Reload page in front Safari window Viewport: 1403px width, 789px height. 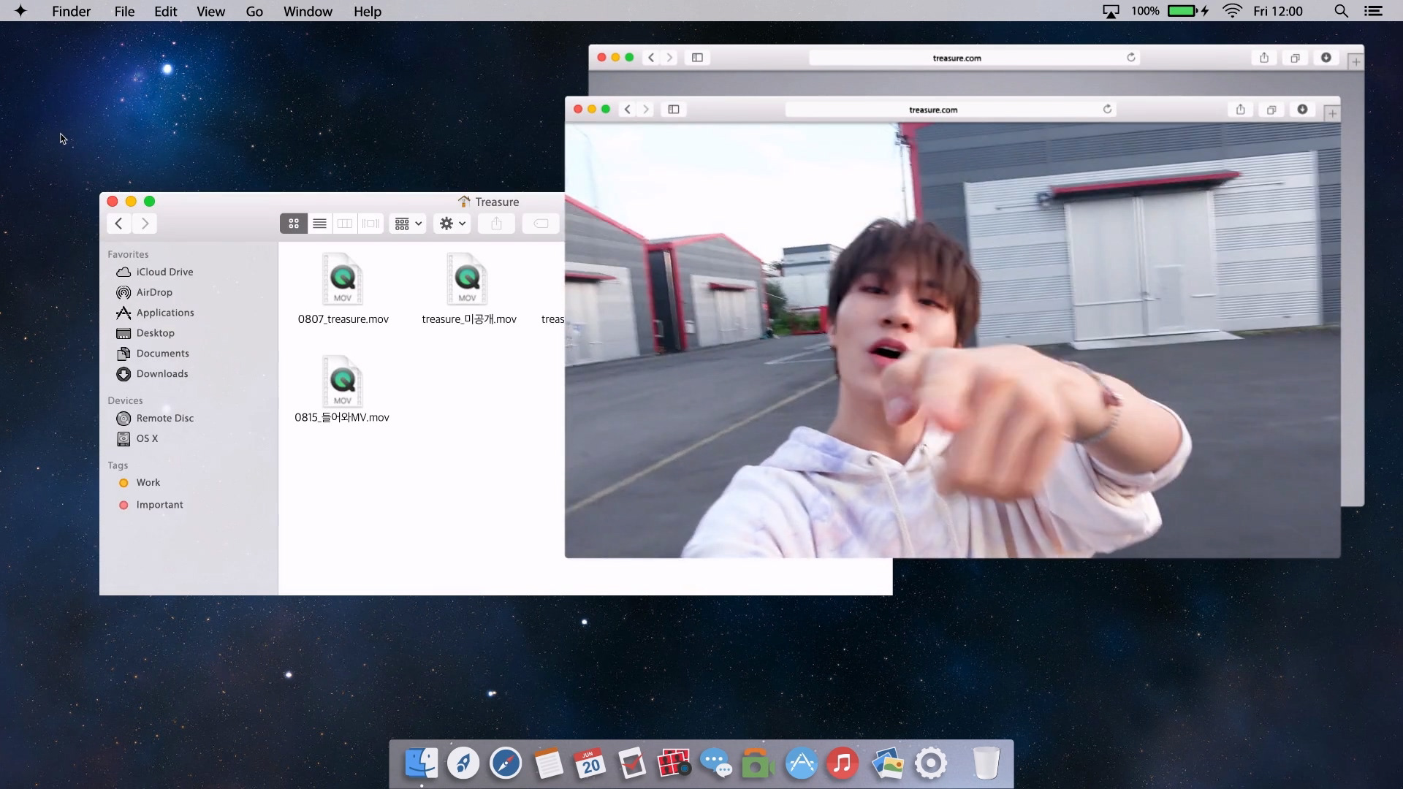click(1107, 110)
